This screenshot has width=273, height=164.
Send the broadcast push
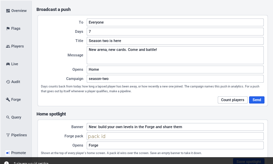(x=257, y=100)
